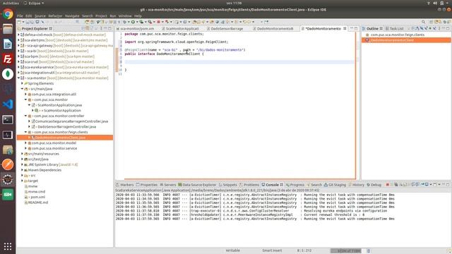Collapse the src/main/java folder
452x254 pixels.
pyautogui.click(x=22, y=89)
